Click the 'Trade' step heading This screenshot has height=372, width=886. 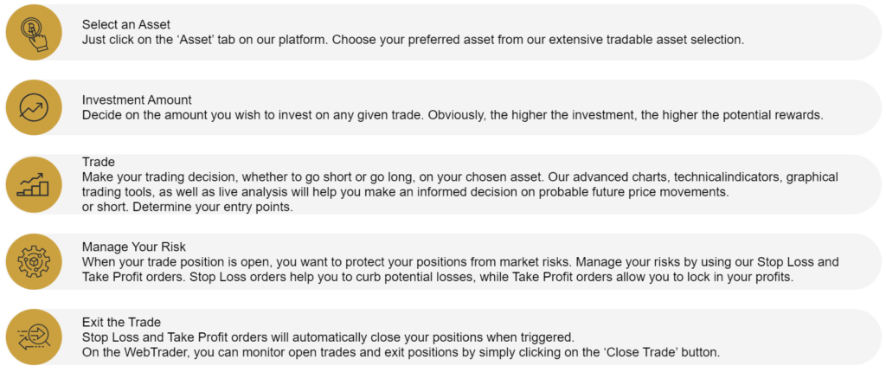click(99, 163)
